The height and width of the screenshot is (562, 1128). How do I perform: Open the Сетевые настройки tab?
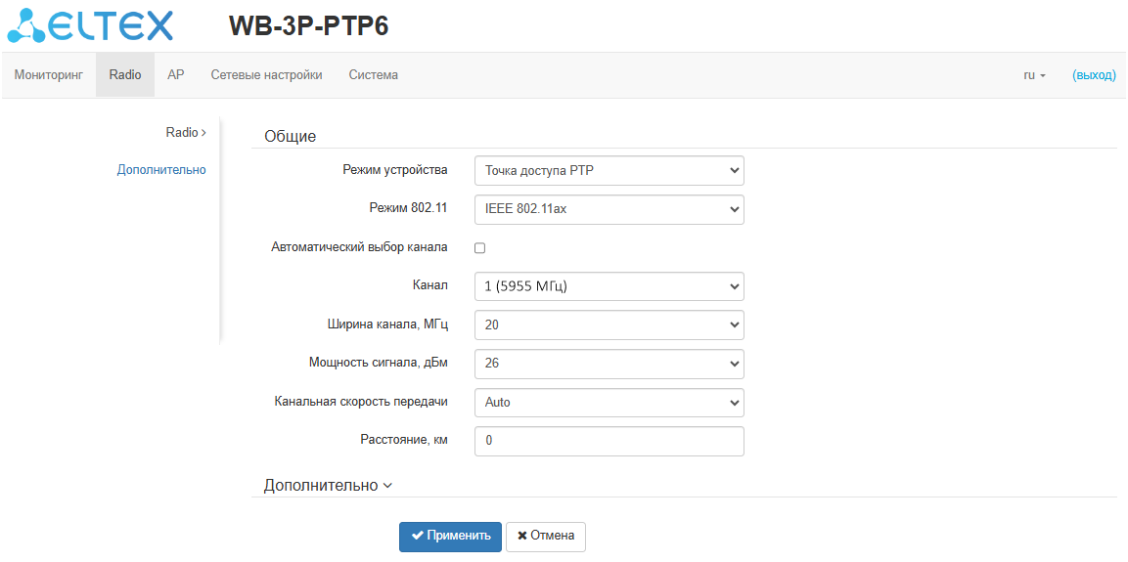pos(266,75)
